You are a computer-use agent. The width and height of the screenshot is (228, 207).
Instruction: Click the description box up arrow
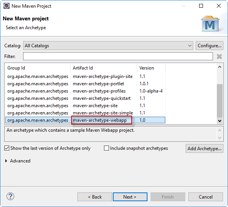tap(220, 130)
